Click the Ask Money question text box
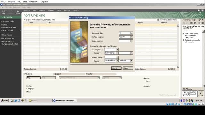This screenshot has height=115, width=205. point(190,94)
